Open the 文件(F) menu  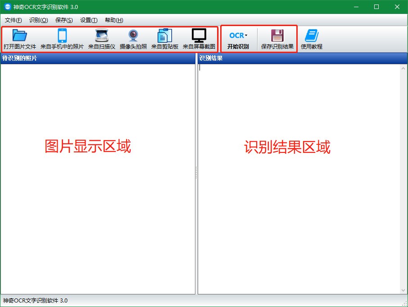[x=13, y=20]
